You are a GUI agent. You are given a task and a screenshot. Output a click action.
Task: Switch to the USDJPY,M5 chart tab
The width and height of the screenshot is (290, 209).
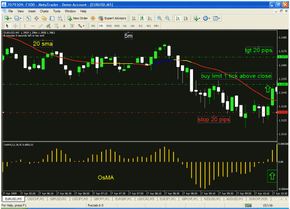coord(80,199)
